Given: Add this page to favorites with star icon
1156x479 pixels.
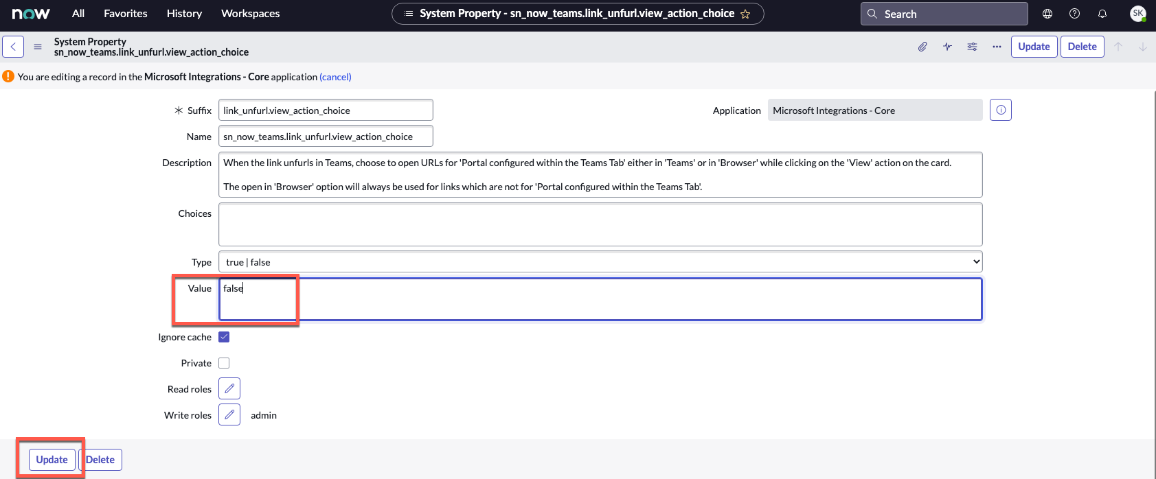Looking at the screenshot, I should (745, 14).
